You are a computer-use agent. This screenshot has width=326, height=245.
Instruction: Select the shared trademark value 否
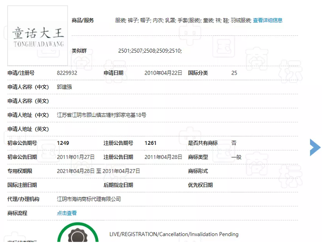coord(234,143)
